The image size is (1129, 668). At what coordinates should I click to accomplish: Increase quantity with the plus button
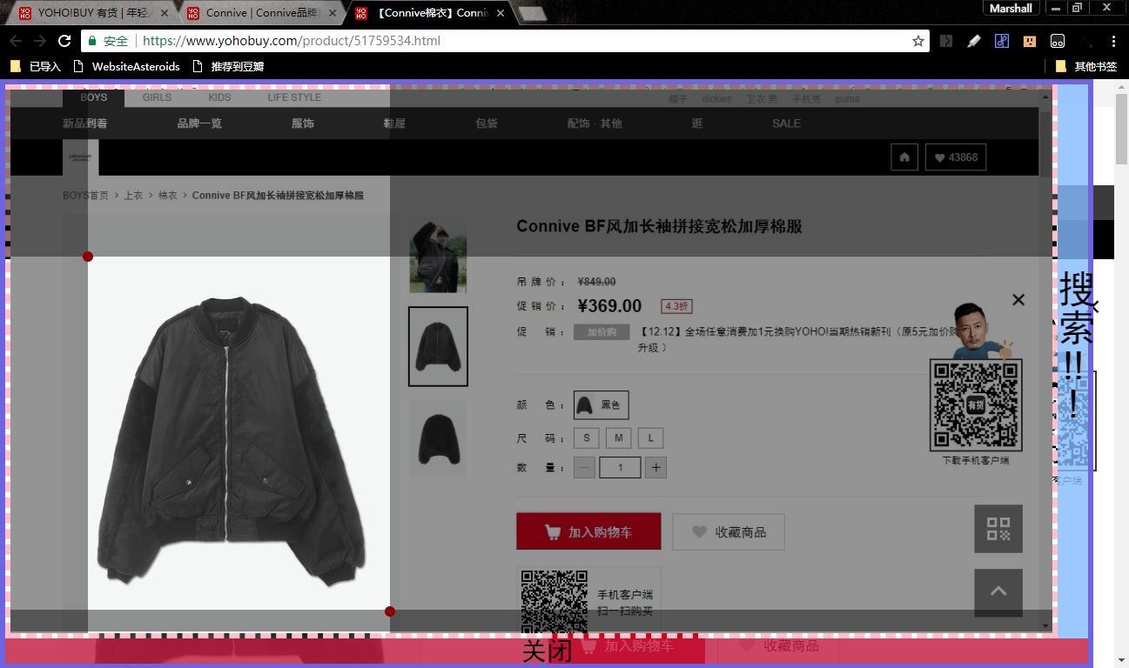[x=656, y=467]
